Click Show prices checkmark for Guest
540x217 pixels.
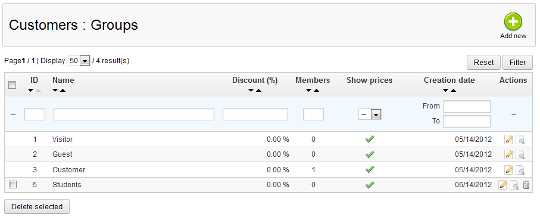[x=370, y=154]
